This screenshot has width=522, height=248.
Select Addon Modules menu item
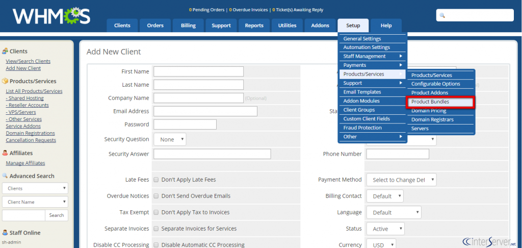pos(373,101)
